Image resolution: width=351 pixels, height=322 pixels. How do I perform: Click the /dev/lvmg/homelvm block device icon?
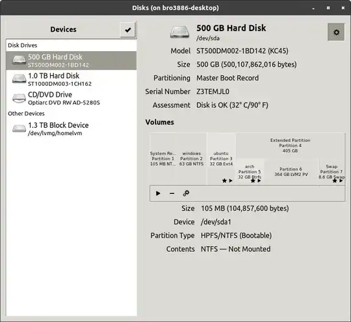[19, 129]
